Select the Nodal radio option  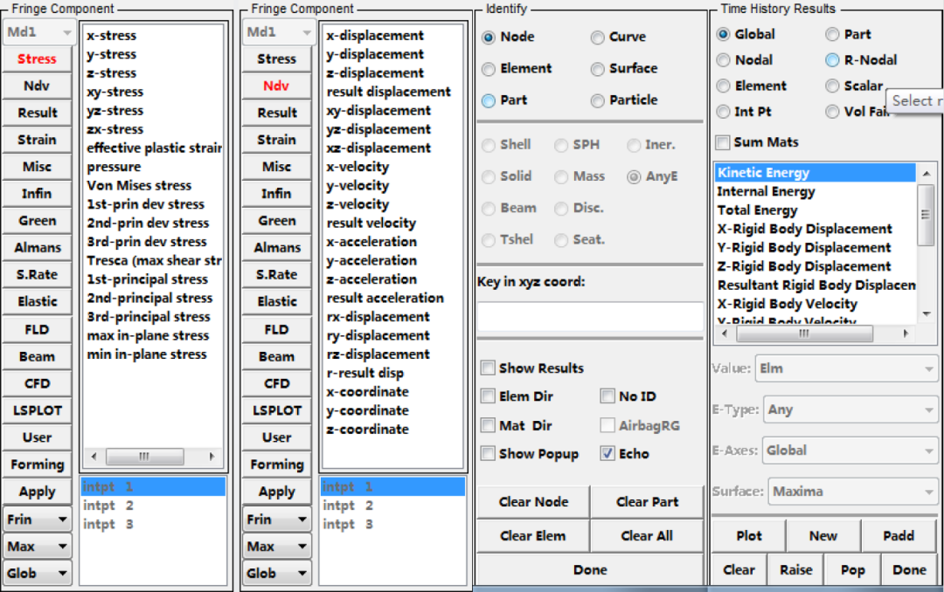point(723,60)
